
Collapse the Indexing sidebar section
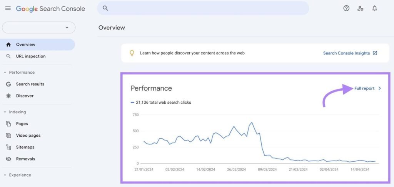click(5, 112)
